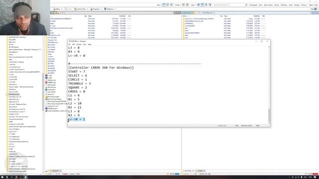
Task: Expand the Slideshow dropdown arrow
Action: click(115, 9)
